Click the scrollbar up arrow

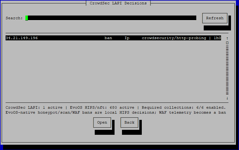pyautogui.click(x=227, y=39)
